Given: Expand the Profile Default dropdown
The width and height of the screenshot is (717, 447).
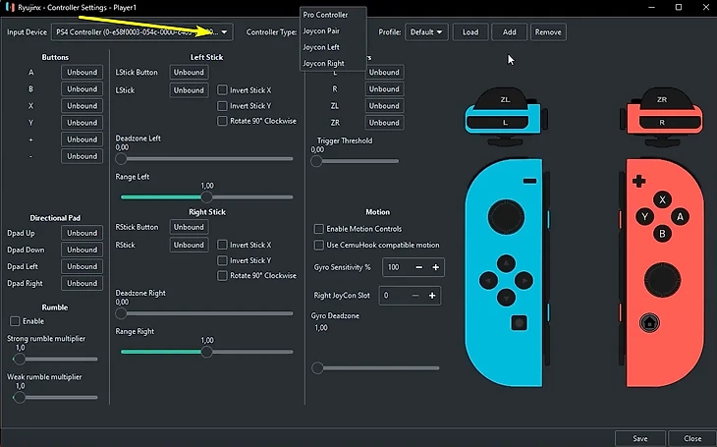Looking at the screenshot, I should (428, 32).
